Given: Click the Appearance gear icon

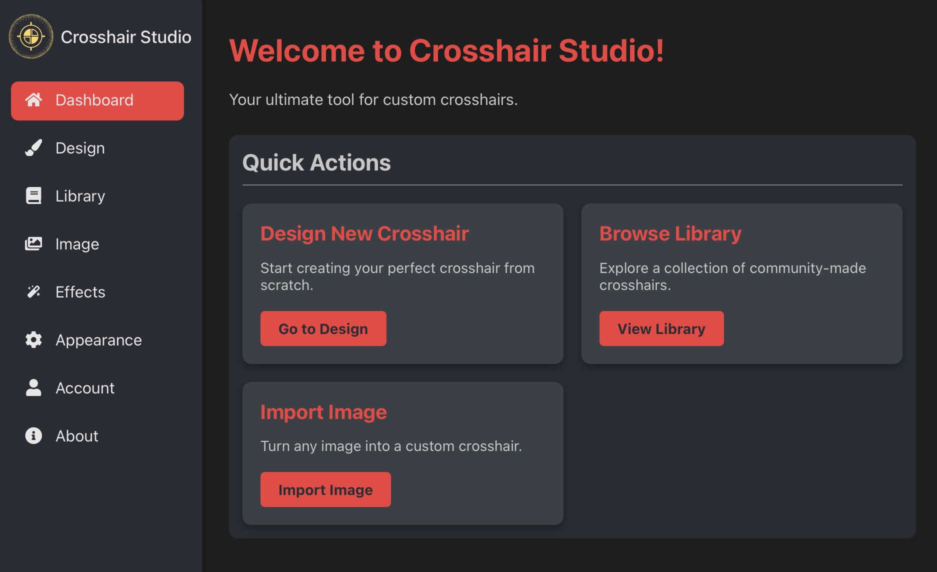Looking at the screenshot, I should [x=33, y=340].
